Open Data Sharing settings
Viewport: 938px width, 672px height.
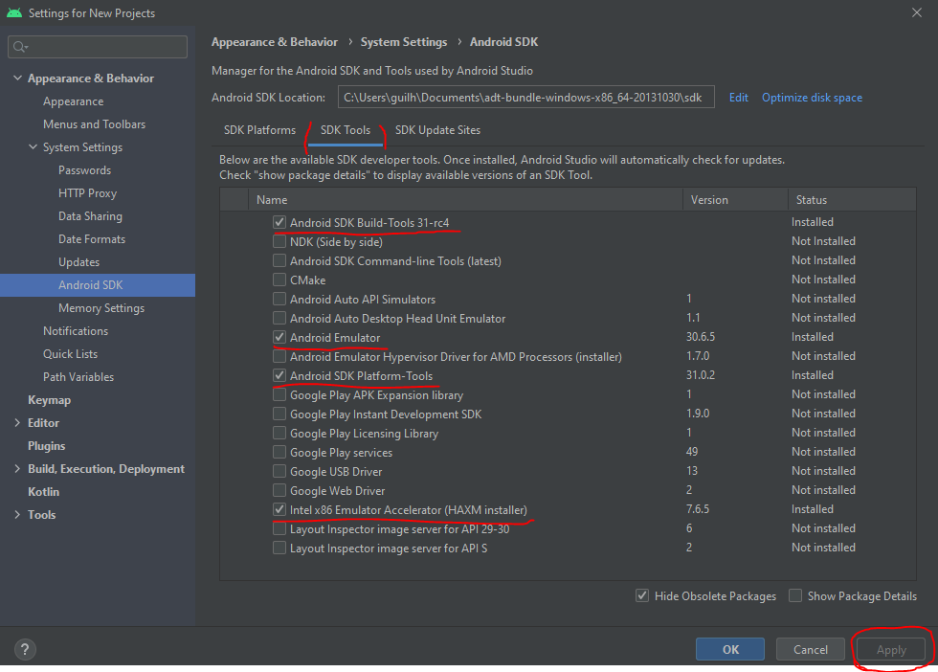90,216
